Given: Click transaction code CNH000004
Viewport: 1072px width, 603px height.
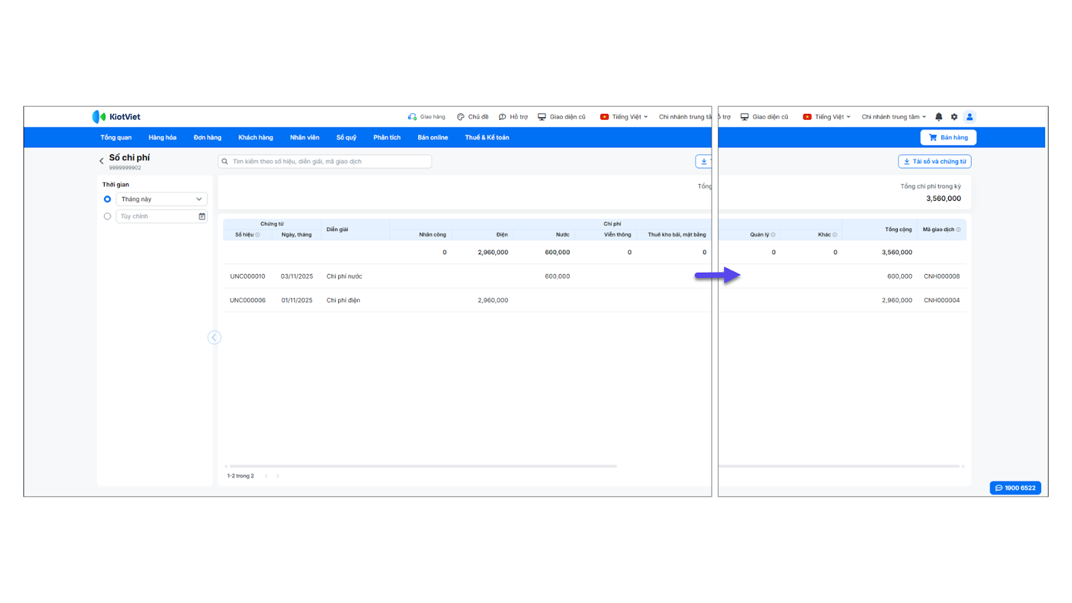Looking at the screenshot, I should tap(942, 300).
